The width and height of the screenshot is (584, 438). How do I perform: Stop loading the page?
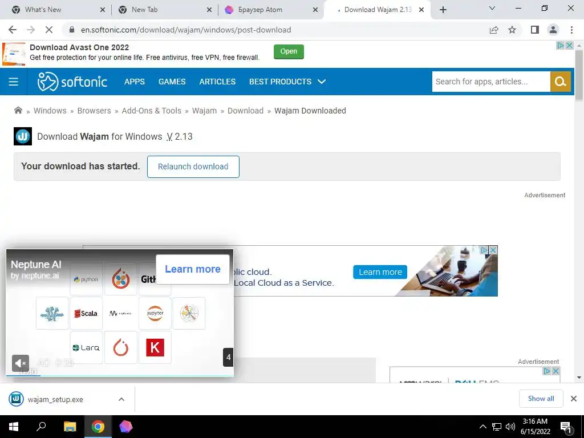pos(49,30)
